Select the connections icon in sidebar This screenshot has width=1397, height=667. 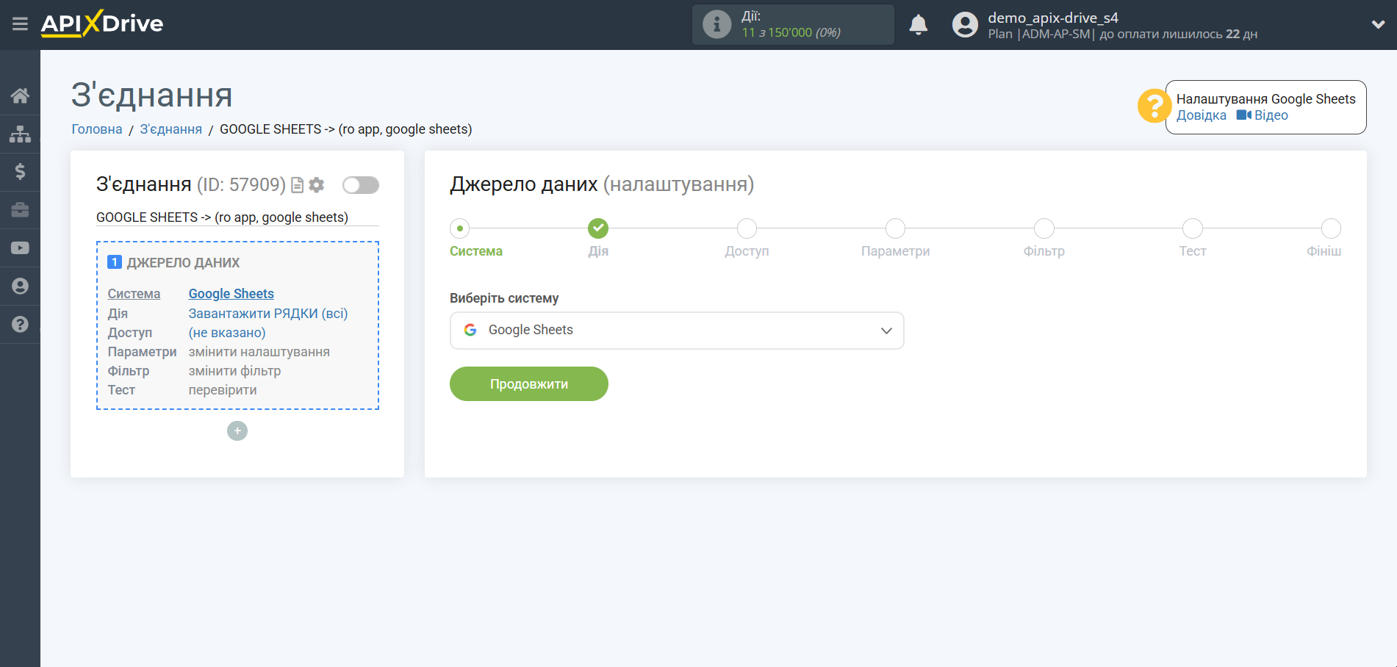20,133
